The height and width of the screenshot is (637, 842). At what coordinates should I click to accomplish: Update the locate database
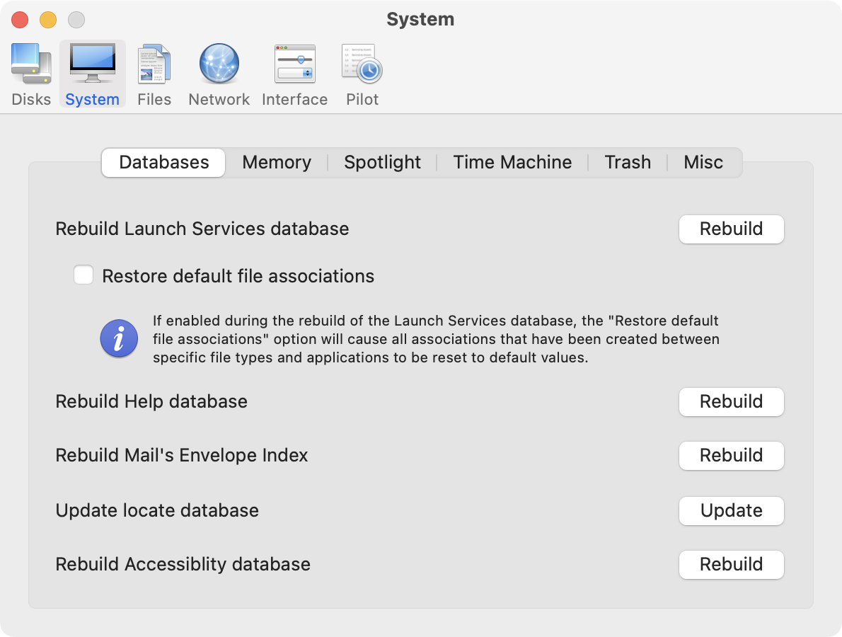pyautogui.click(x=731, y=511)
